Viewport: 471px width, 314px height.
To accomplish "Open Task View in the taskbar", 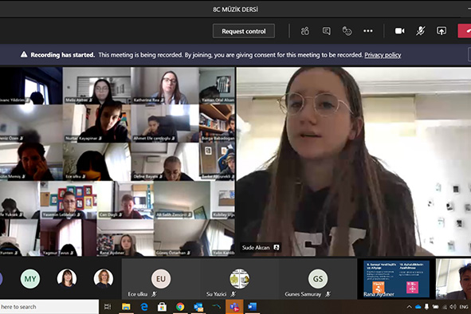I will (108, 307).
